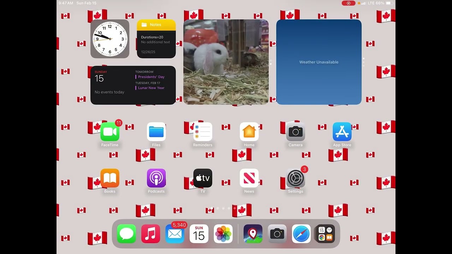Image resolution: width=452 pixels, height=254 pixels.
Task: Open the Podcasts app
Action: pyautogui.click(x=156, y=178)
